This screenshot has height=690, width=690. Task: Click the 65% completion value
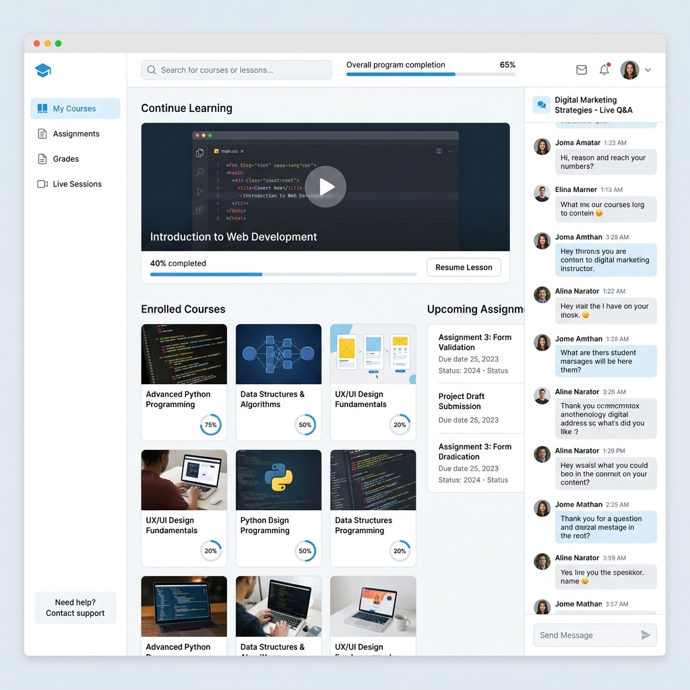tap(507, 65)
